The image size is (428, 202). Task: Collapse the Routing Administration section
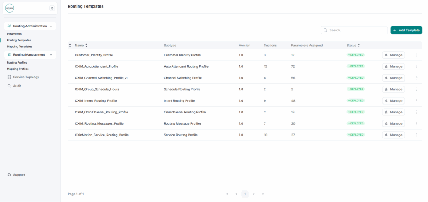(x=51, y=26)
